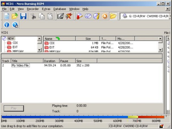Select the MPEGAV folder in the tree
Viewport: 172px width, 129px height.
pos(18,51)
